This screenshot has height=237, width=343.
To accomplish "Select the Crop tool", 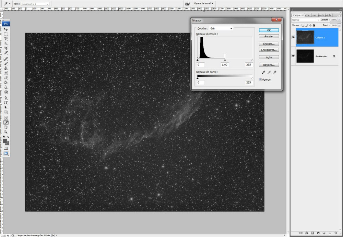I will (x=6, y=48).
